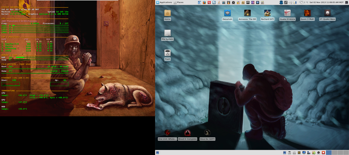349x155 pixels.
Task: Launch ET: Quake Wars shortcut
Action: click(x=327, y=15)
